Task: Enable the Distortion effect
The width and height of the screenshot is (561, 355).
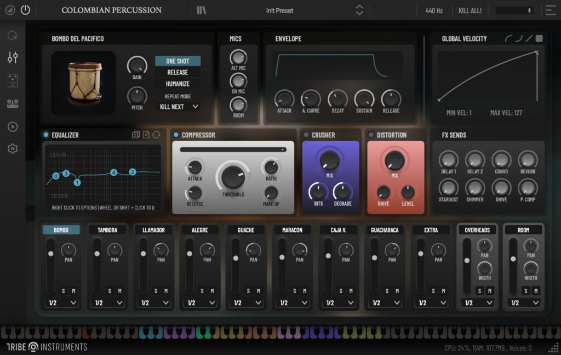Action: [371, 135]
